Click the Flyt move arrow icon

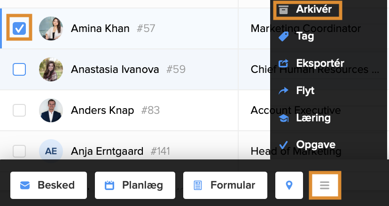(283, 91)
